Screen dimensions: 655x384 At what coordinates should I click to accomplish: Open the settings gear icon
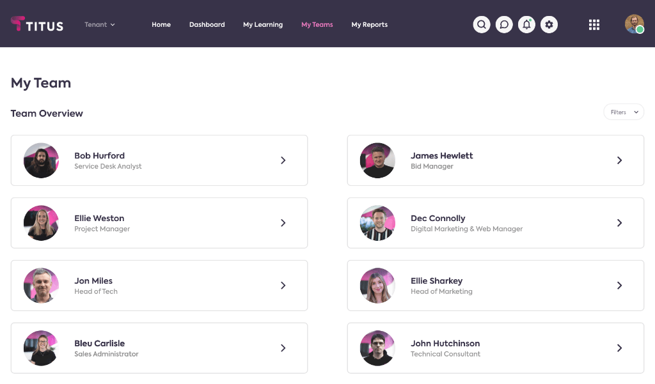click(x=549, y=25)
